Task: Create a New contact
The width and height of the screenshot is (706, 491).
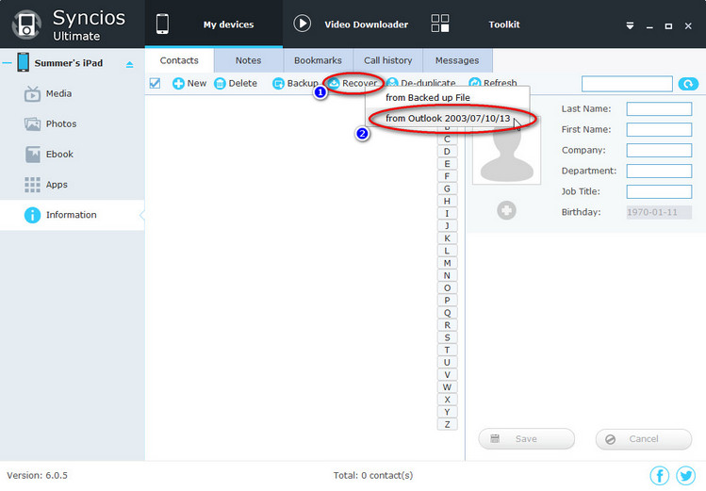Action: point(189,83)
